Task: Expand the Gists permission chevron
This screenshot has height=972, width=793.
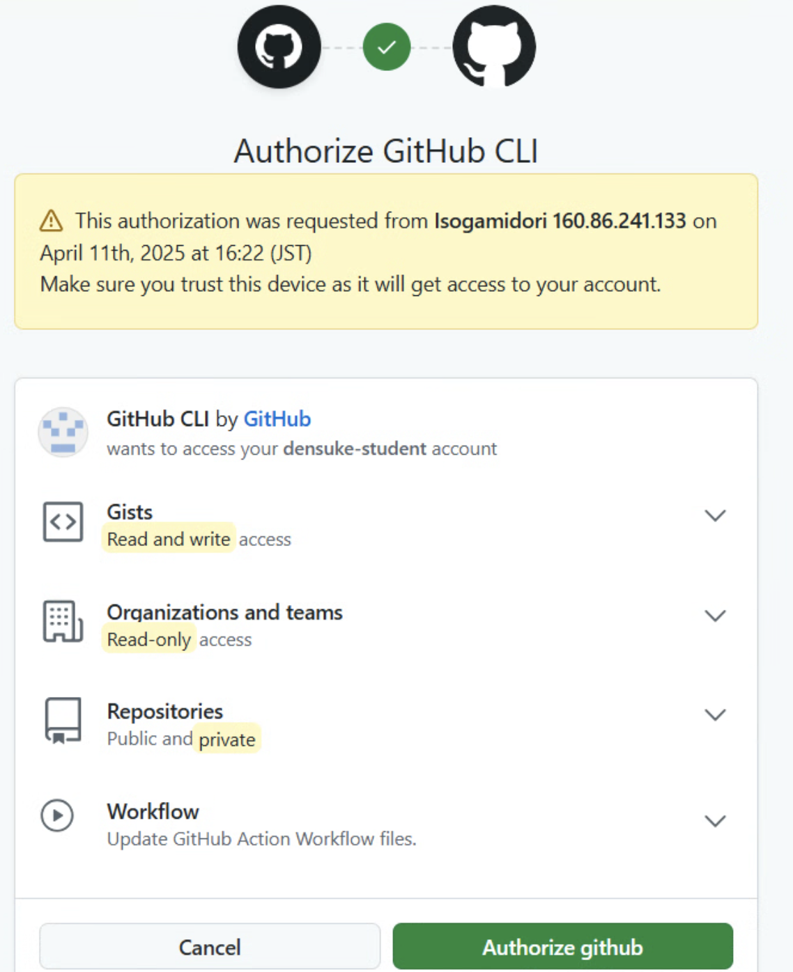Action: pos(715,515)
